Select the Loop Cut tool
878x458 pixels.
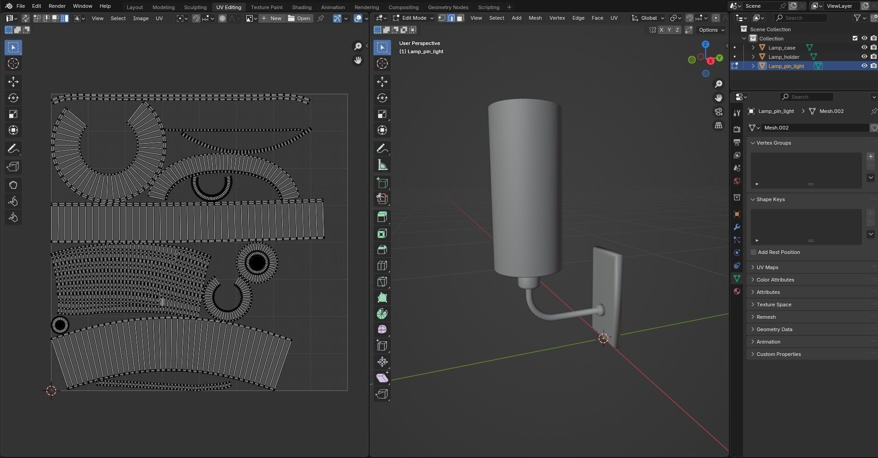(382, 266)
